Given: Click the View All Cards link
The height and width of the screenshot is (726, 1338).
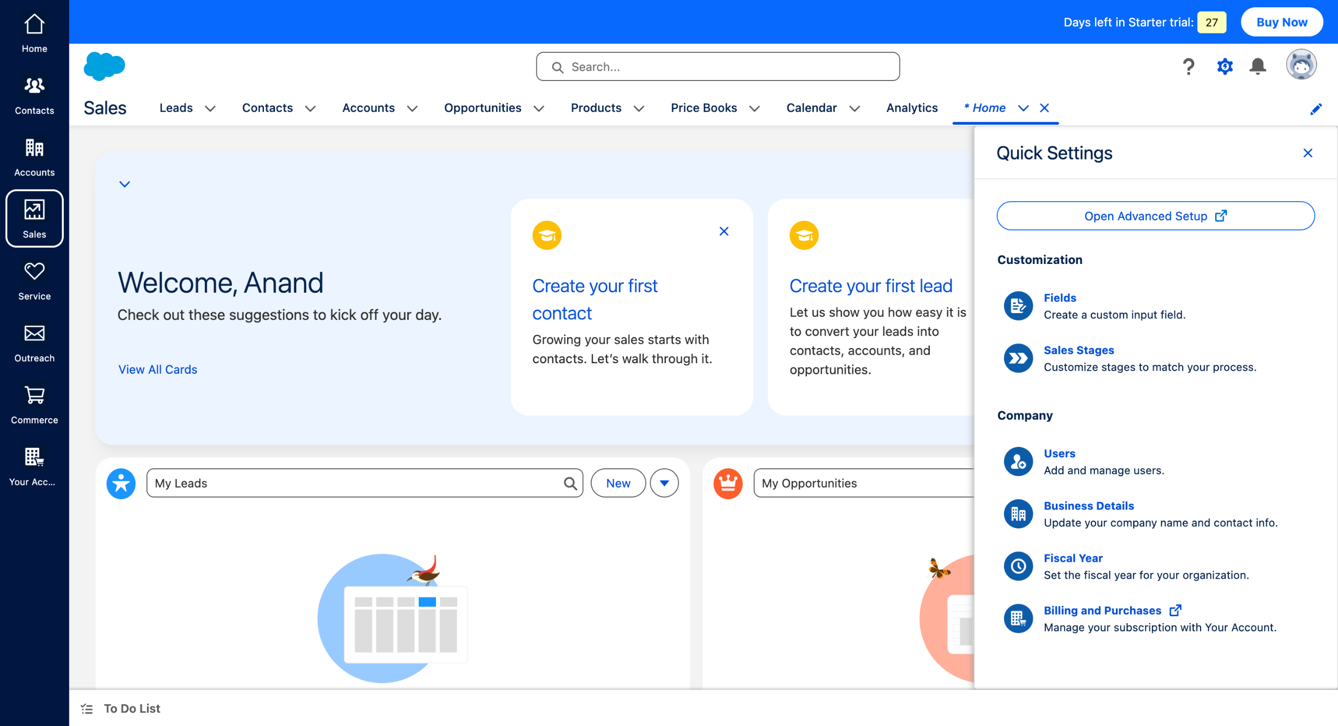Looking at the screenshot, I should point(158,370).
